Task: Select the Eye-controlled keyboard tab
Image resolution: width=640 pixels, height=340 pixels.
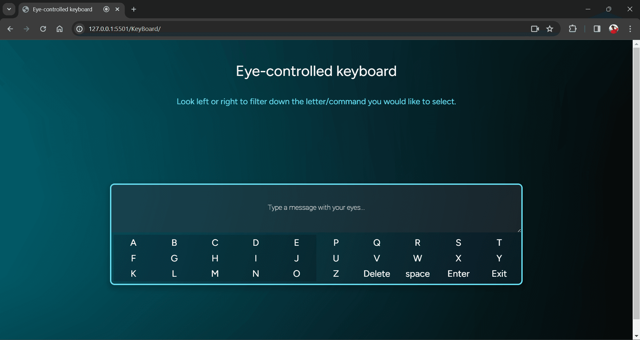Action: (x=62, y=9)
